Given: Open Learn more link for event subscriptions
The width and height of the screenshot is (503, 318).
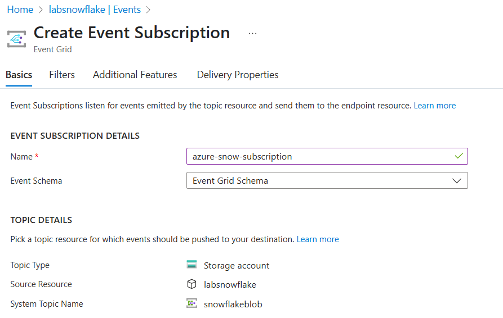Looking at the screenshot, I should click(435, 106).
